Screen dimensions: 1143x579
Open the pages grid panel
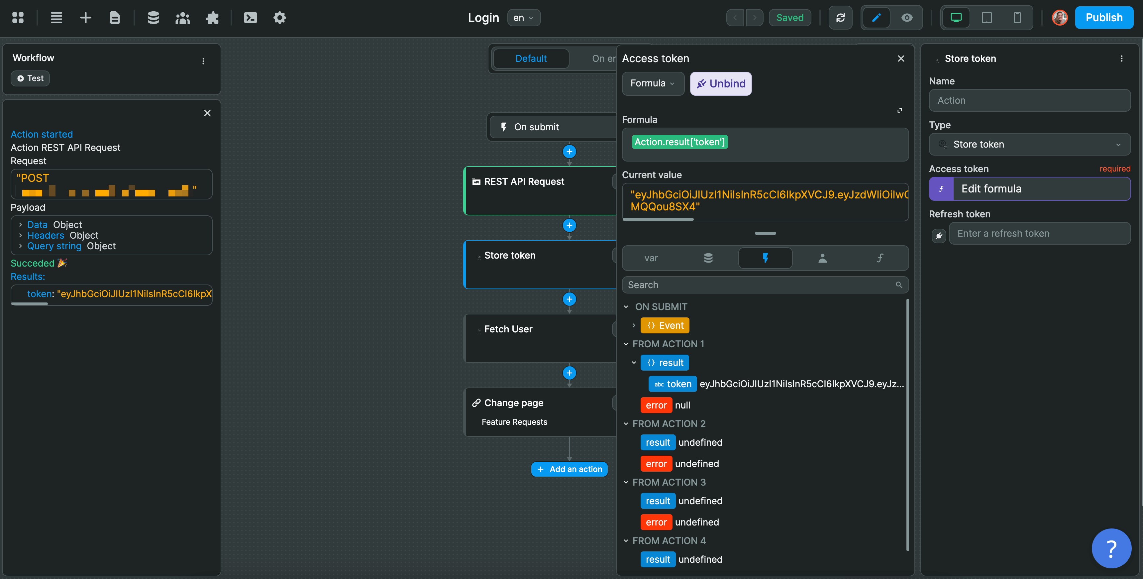18,17
